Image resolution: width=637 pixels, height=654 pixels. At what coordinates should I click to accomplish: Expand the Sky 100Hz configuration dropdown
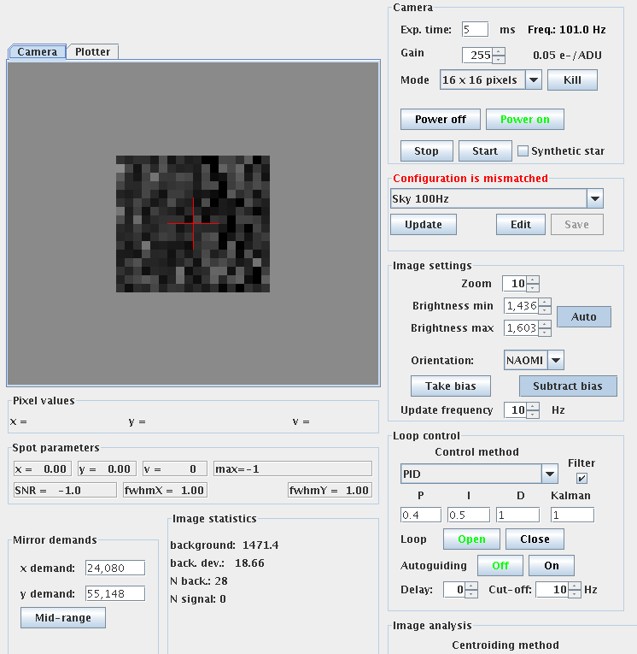pyautogui.click(x=595, y=199)
